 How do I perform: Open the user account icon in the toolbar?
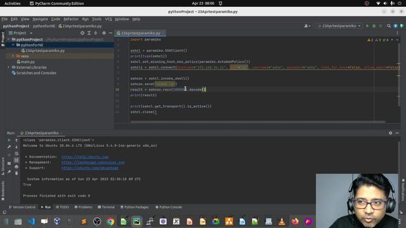(x=307, y=26)
